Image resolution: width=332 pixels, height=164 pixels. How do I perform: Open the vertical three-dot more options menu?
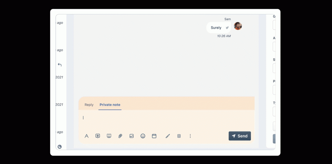(x=190, y=136)
